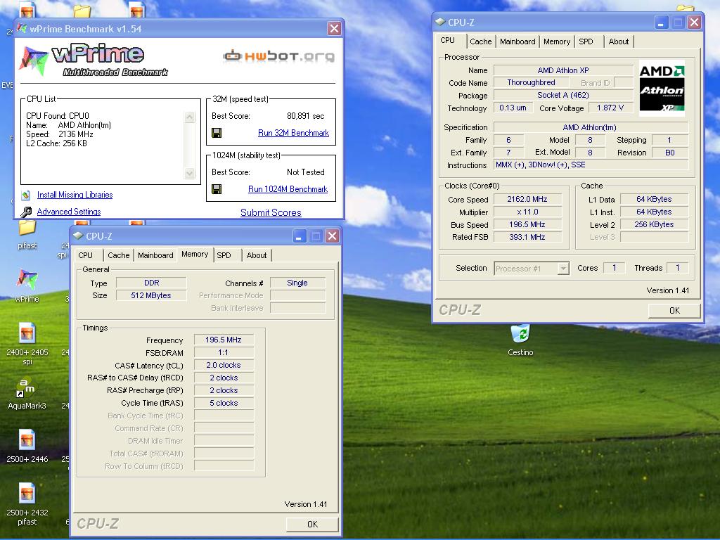The height and width of the screenshot is (540, 720).
Task: Open the wPrime desktop shortcut icon
Action: (x=27, y=280)
